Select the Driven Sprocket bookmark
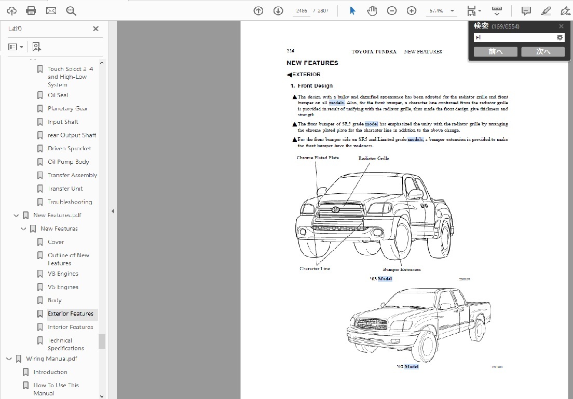 click(x=70, y=148)
